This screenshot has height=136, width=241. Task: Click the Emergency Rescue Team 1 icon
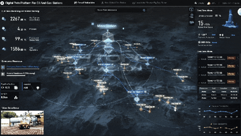[3, 67]
